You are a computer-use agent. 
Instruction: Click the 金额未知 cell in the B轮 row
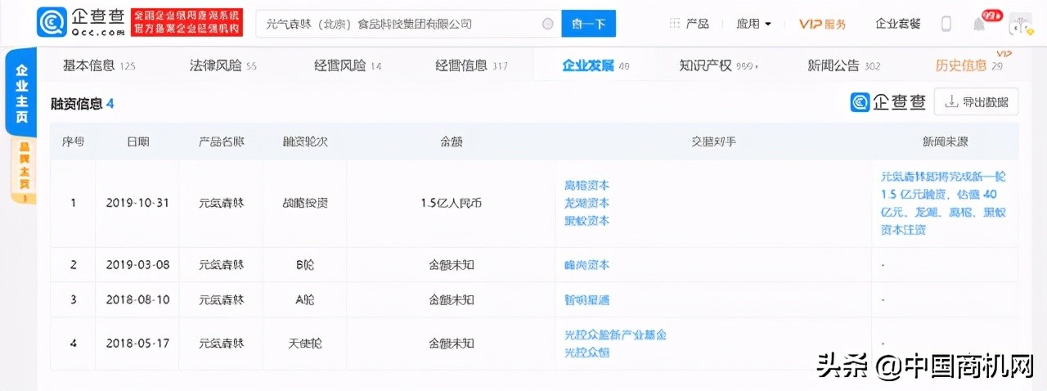451,265
